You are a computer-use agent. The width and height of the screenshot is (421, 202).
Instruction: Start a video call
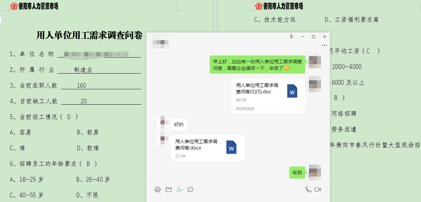pyautogui.click(x=318, y=190)
